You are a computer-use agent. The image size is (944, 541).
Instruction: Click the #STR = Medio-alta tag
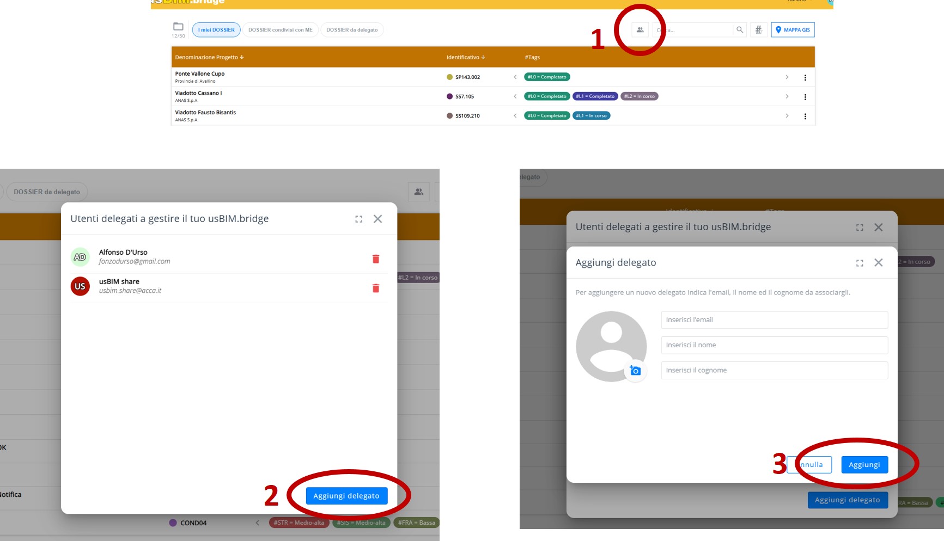point(299,523)
